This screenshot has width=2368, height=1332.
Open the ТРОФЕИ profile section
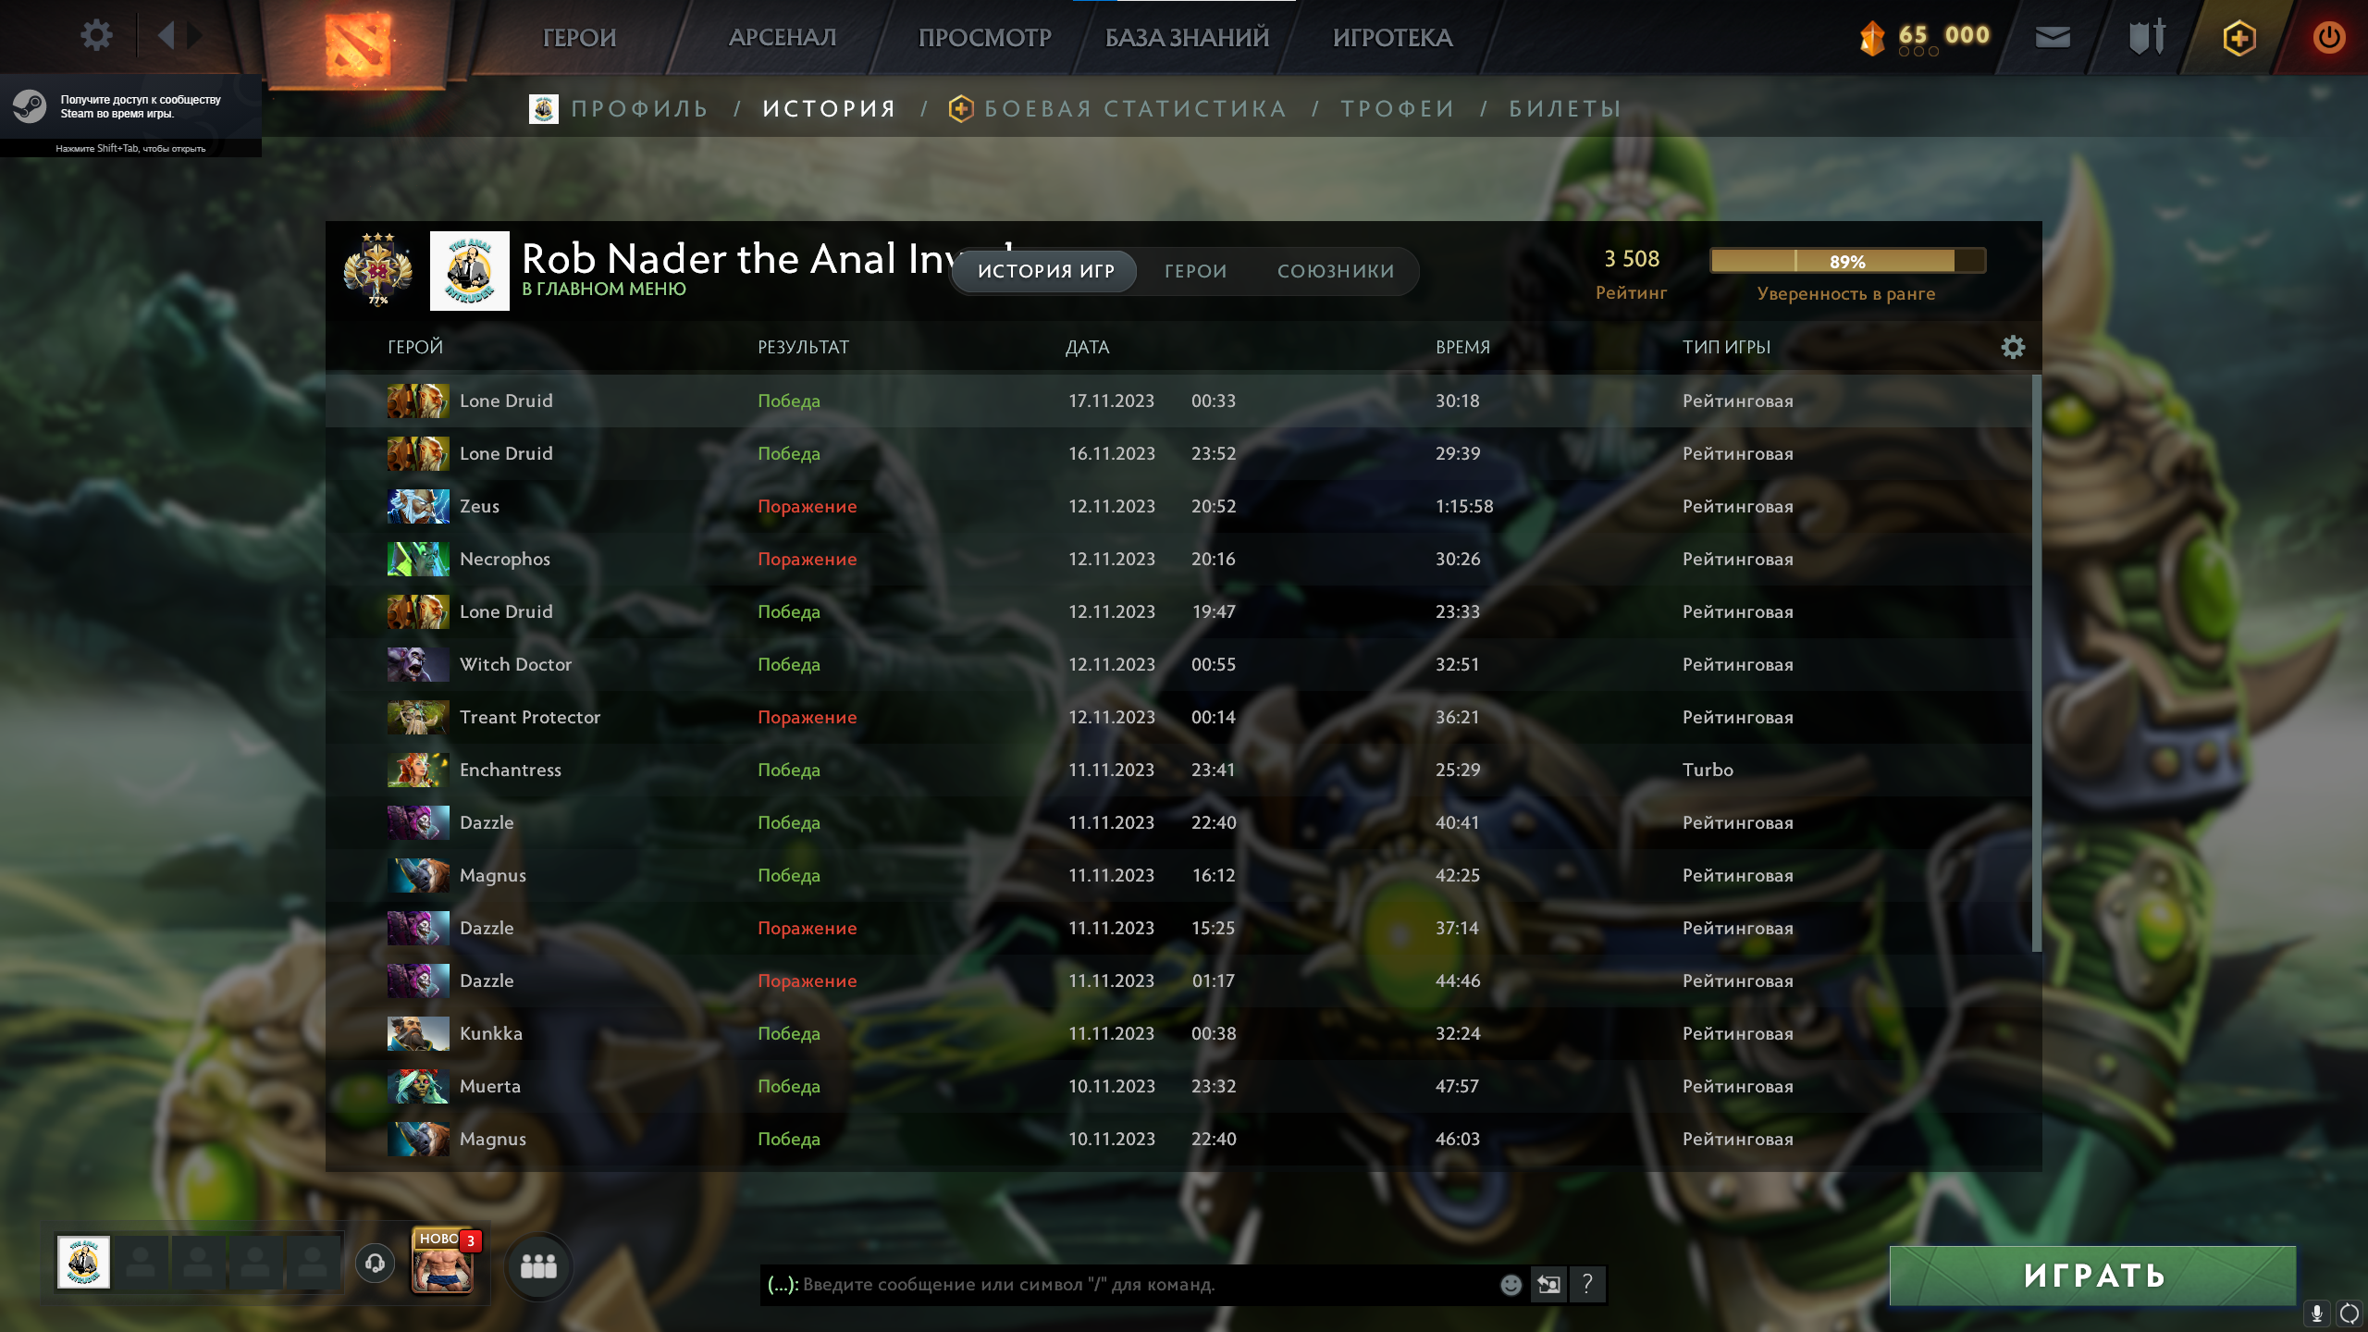click(x=1398, y=109)
